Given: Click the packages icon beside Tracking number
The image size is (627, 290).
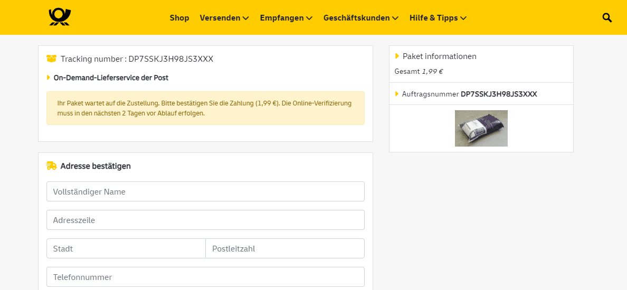Looking at the screenshot, I should click(51, 59).
